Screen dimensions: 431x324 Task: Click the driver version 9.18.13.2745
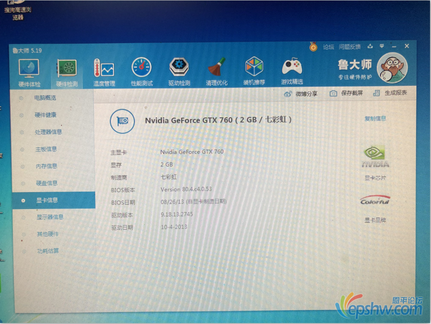[x=177, y=215]
